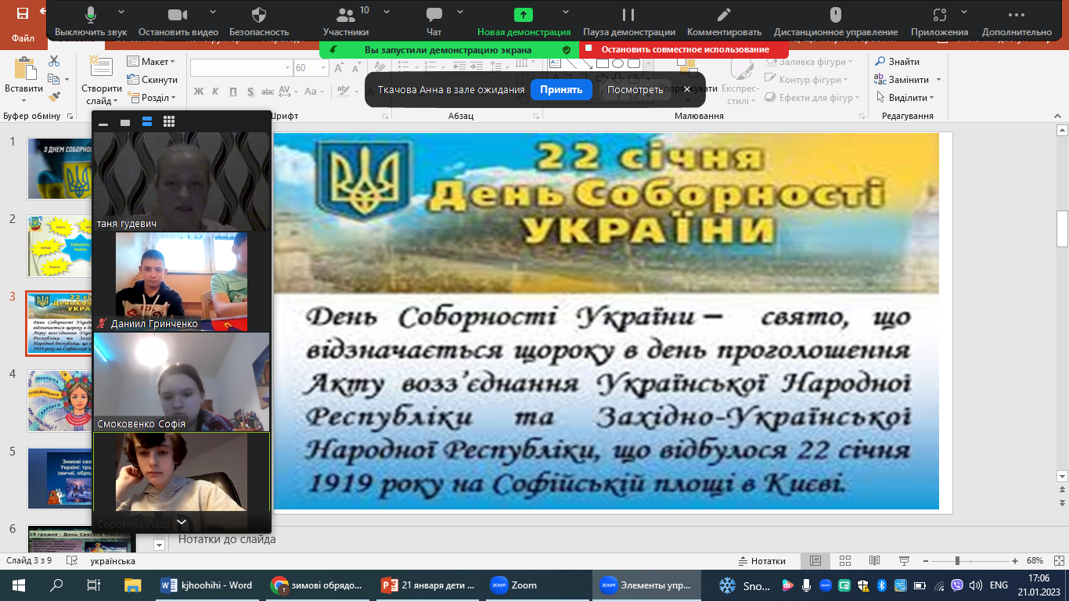Select slide 5 thumbnail

[x=59, y=479]
